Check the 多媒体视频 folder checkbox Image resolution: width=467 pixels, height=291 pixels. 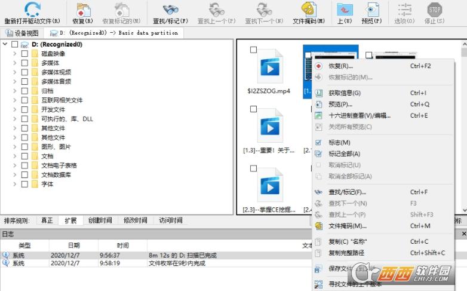pyautogui.click(x=24, y=72)
